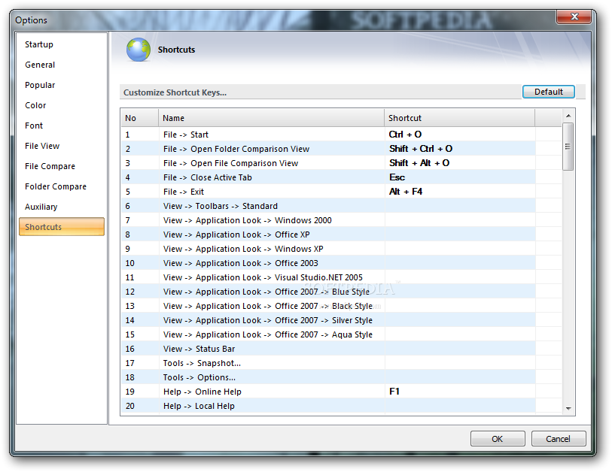Click the vertical scrollbar thumb
This screenshot has width=612, height=472.
568,147
